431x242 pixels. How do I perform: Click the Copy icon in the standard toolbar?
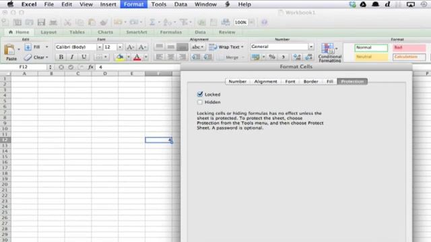click(x=79, y=22)
